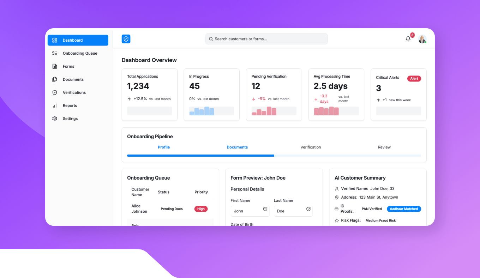480x278 pixels.
Task: Click the Pending Verification red mini chart
Action: (x=274, y=111)
